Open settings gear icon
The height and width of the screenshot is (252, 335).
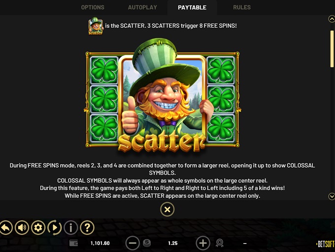click(38, 227)
